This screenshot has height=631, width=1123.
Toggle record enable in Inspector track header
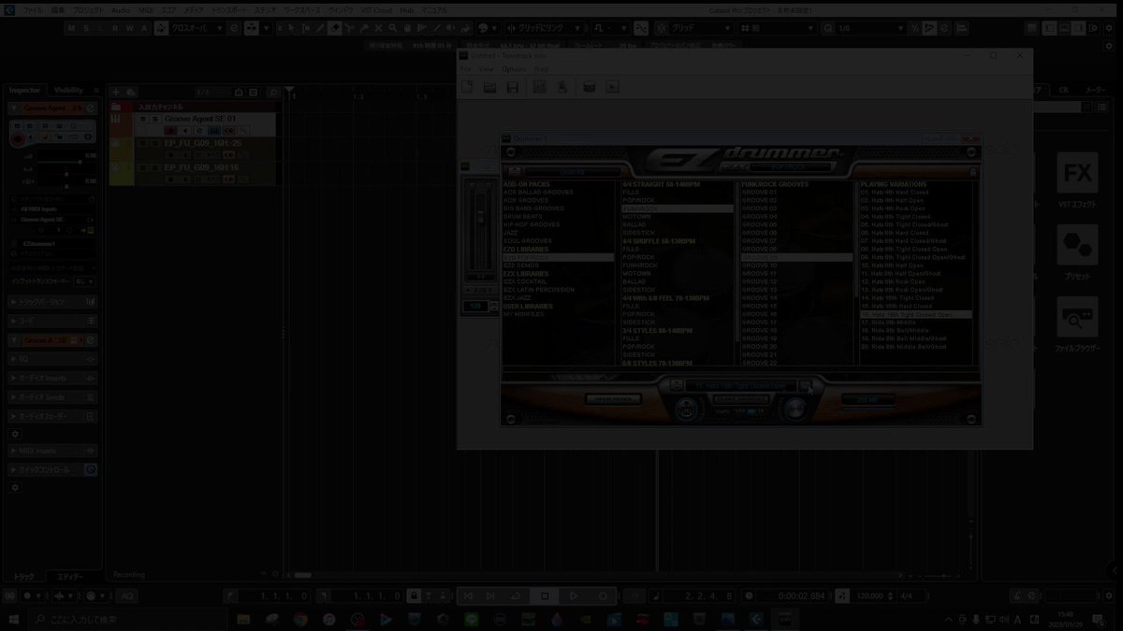coord(18,140)
